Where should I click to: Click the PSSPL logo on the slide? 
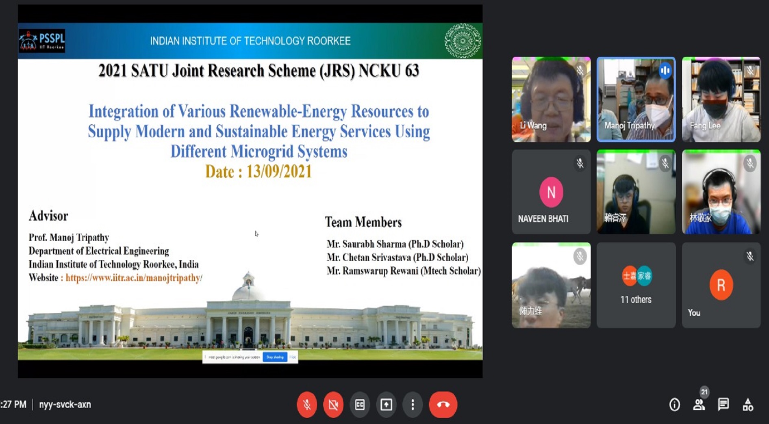point(42,41)
